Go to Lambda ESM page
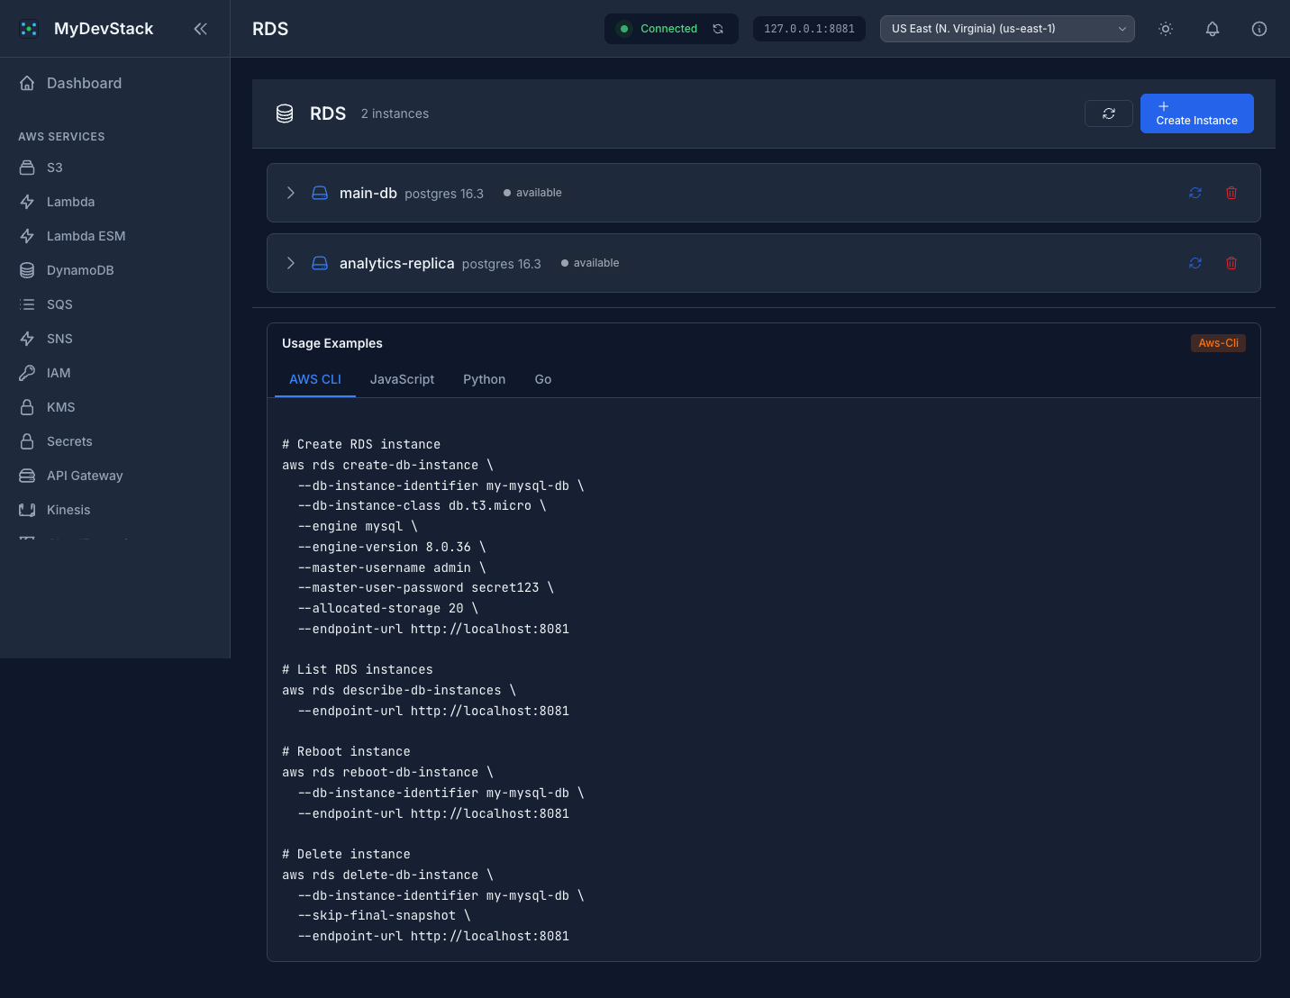 coord(114,236)
